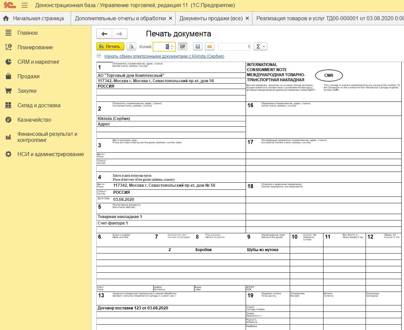Viewport: 404px width, 330px height.
Task: Click the 1C logo icon
Action: [10, 5]
